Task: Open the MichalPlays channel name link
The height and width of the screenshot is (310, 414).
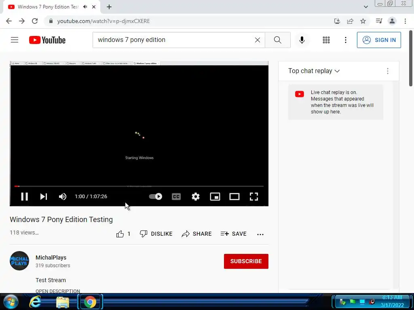Action: tap(51, 258)
